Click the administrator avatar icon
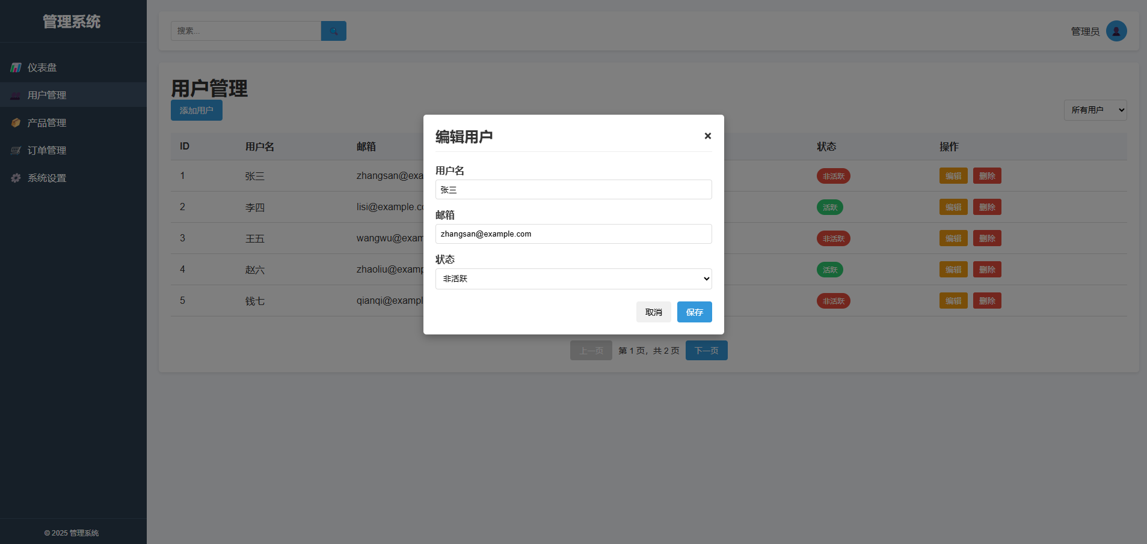1147x544 pixels. click(1116, 31)
